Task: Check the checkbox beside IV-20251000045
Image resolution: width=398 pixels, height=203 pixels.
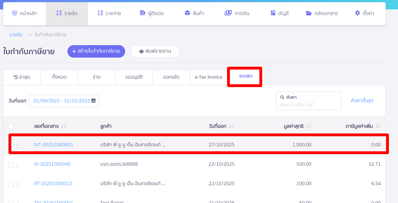Action: pos(11,164)
